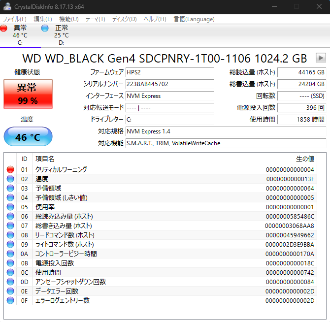Select the リードコマンド数 (ホスト) attribute name
The width and height of the screenshot is (330, 322).
[65, 235]
